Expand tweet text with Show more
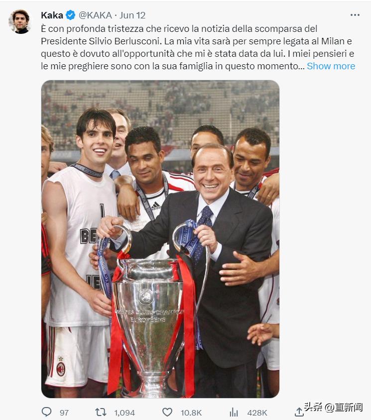Image resolution: width=371 pixels, height=420 pixels. (331, 66)
